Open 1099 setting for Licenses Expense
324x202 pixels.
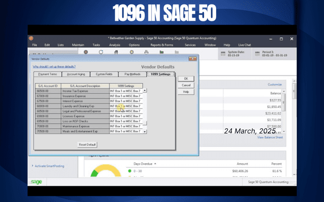pos(126,116)
